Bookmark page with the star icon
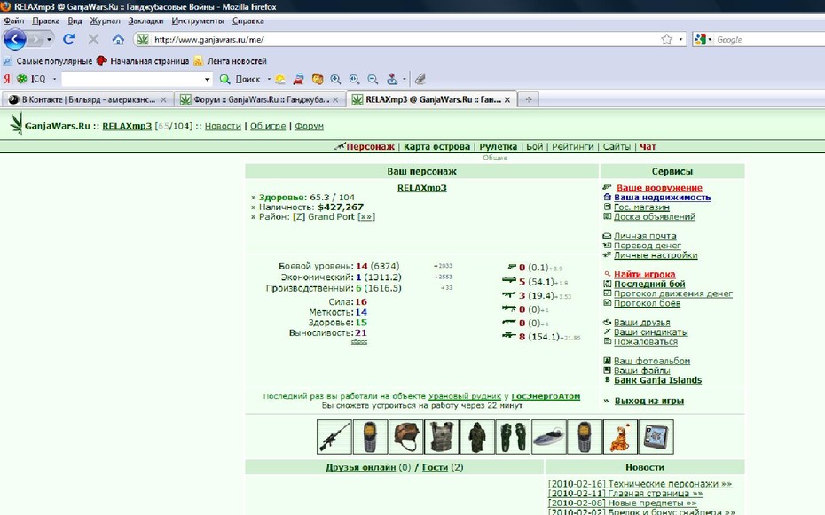This screenshot has width=825, height=515. [x=666, y=39]
